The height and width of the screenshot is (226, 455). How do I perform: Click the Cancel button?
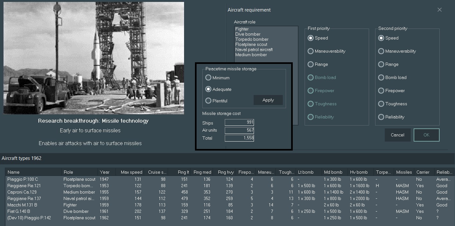(x=398, y=135)
